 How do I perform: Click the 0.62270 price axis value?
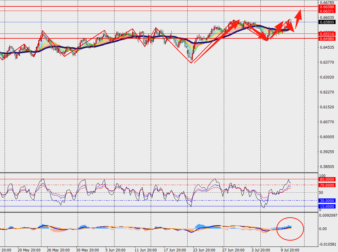(x=327, y=92)
